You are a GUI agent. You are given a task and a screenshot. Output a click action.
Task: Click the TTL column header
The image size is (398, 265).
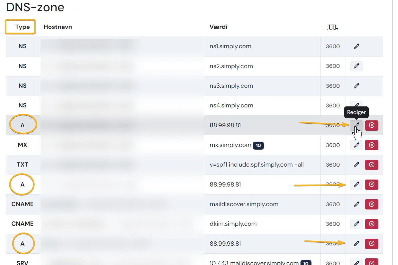pos(332,27)
